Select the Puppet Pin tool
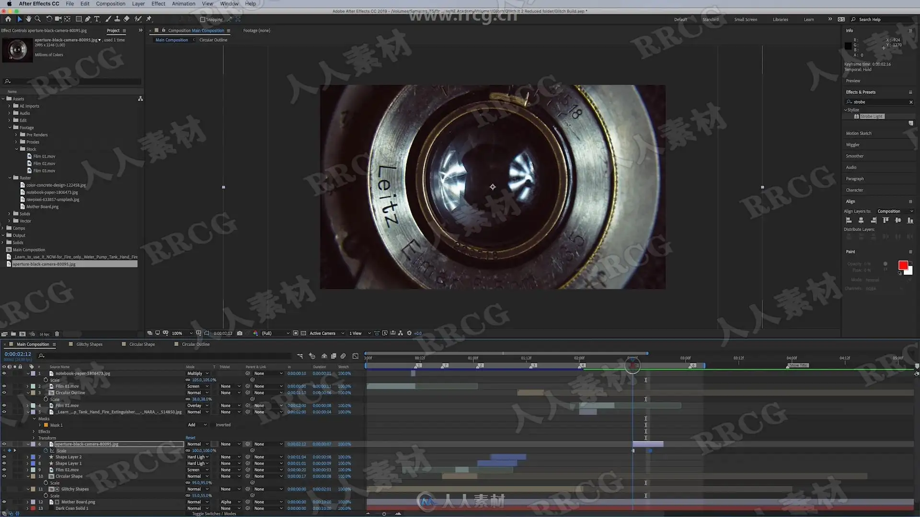This screenshot has width=920, height=517. tap(149, 19)
